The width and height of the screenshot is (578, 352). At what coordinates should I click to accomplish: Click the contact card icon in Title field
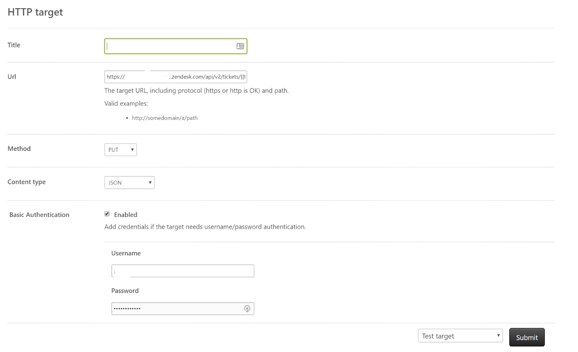(x=240, y=46)
